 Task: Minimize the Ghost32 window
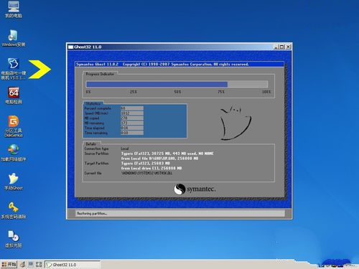(276, 47)
